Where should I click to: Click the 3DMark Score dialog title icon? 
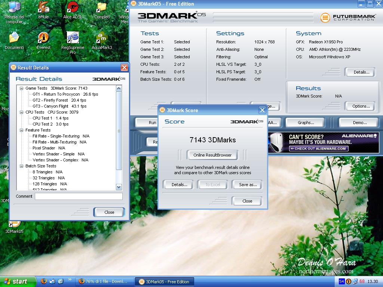[162, 110]
